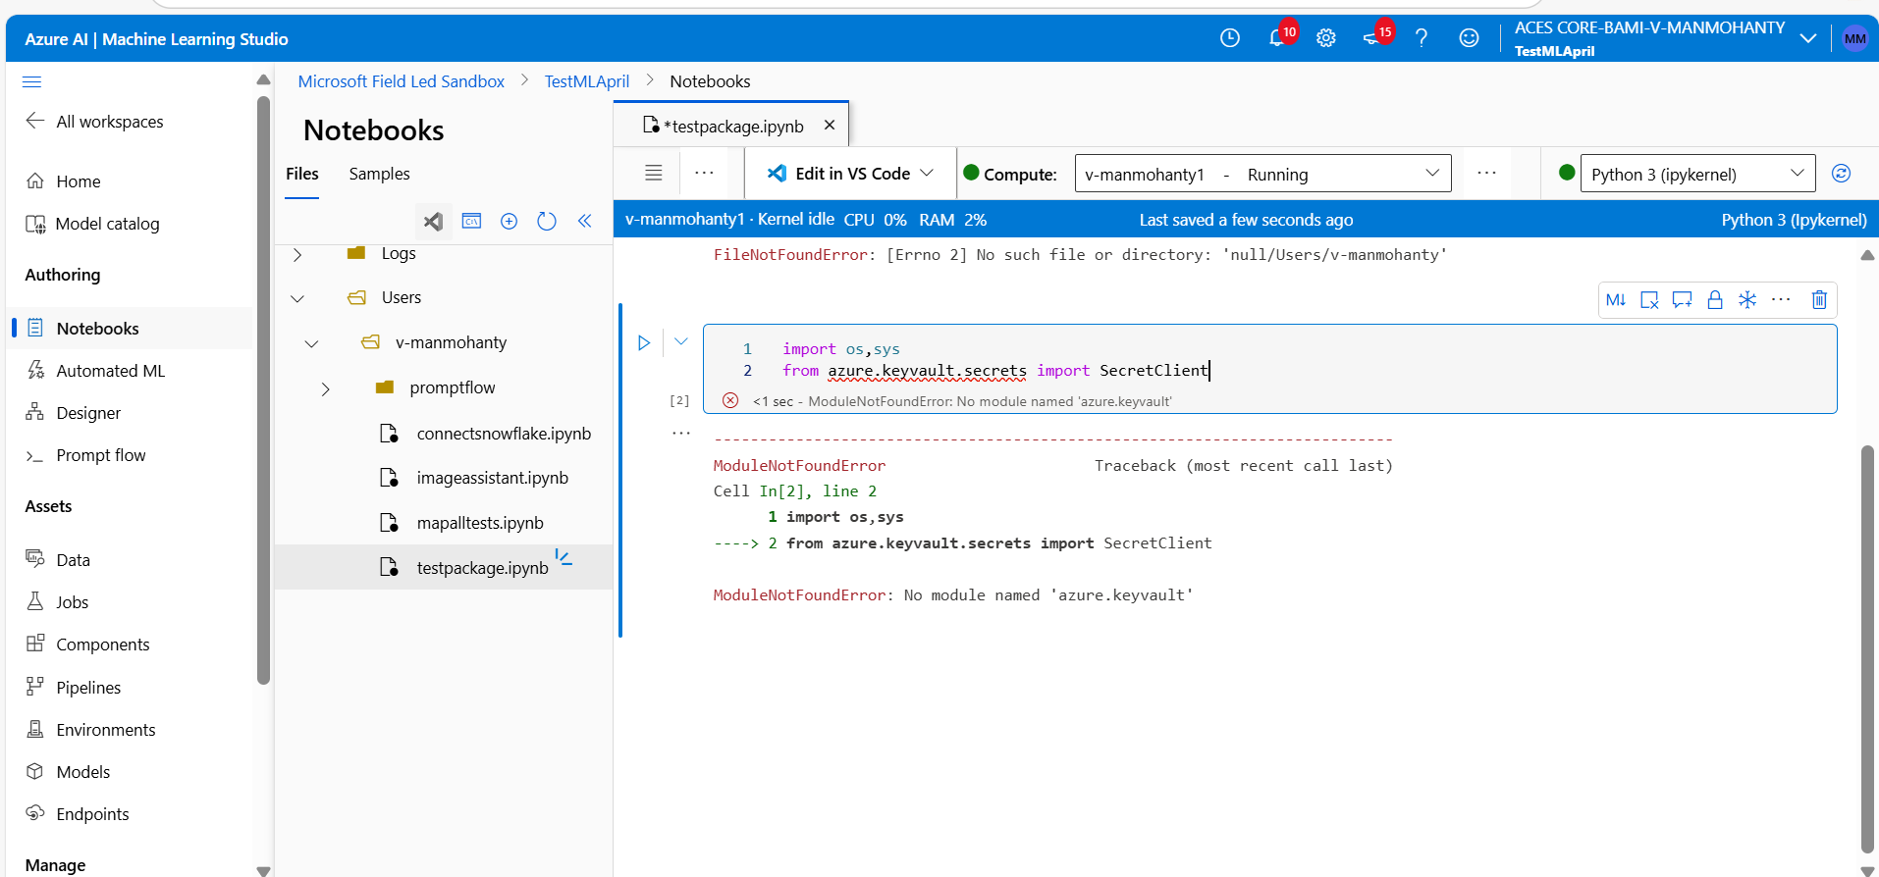Screen dimensions: 1879x877
Task: Open the MM user account avatar
Action: click(x=1854, y=39)
